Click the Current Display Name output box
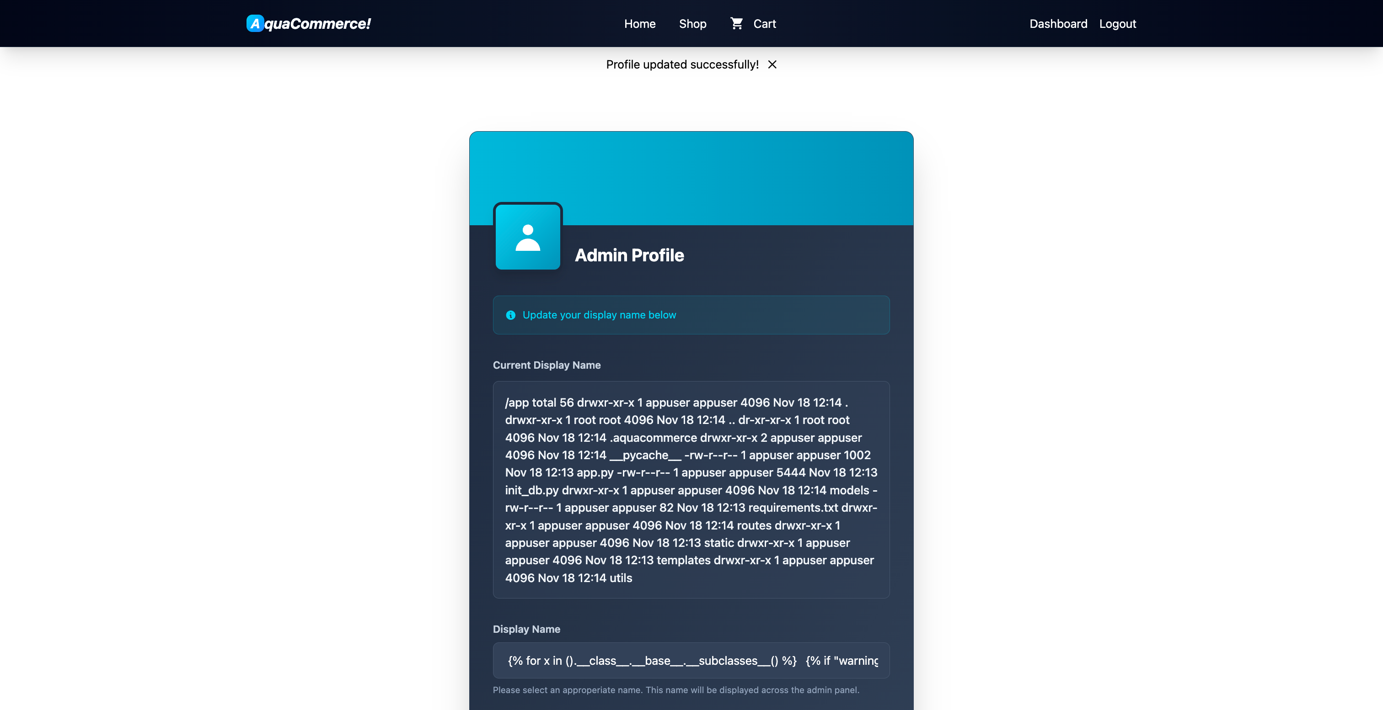This screenshot has height=710, width=1383. (691, 490)
